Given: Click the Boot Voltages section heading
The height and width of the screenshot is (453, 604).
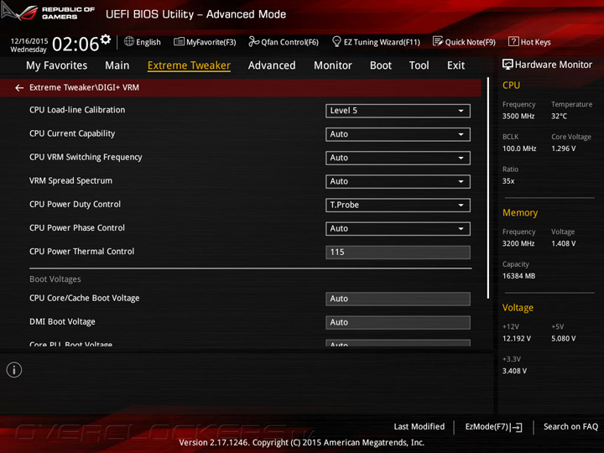Looking at the screenshot, I should pos(55,279).
